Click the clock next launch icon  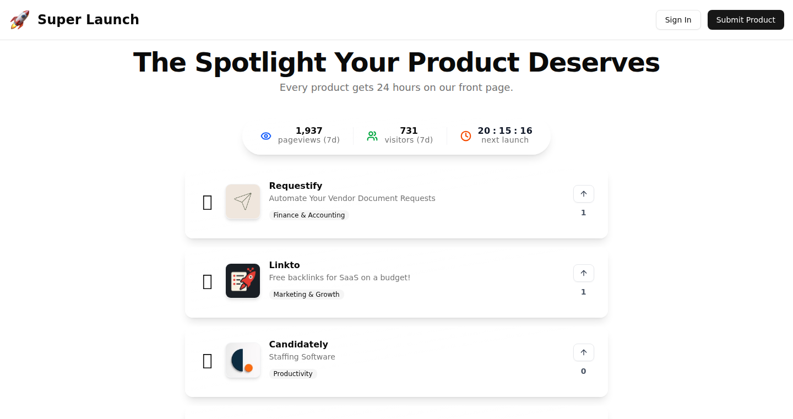[x=466, y=136]
